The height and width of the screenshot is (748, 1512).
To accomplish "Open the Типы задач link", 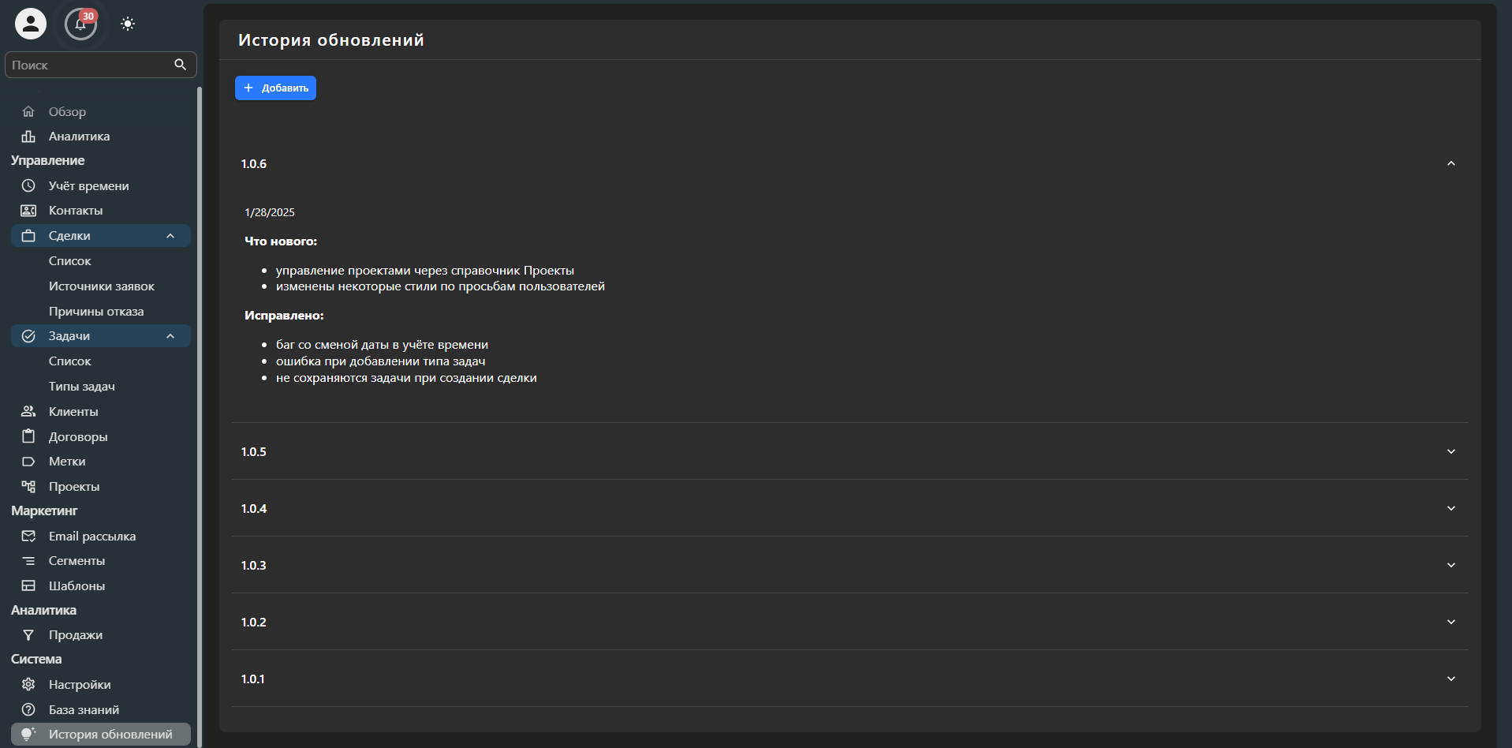I will click(x=82, y=387).
